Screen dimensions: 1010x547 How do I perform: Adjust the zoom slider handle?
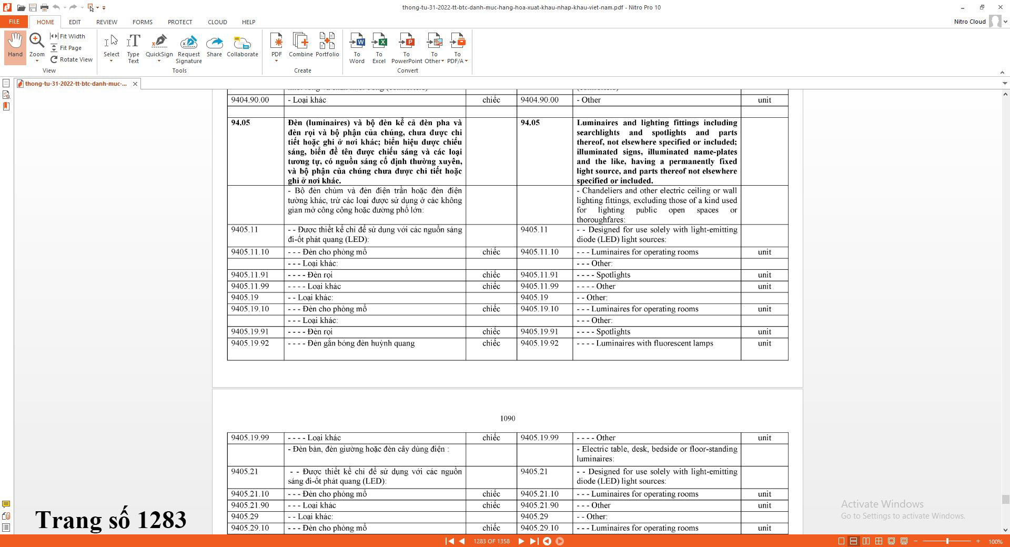click(x=947, y=541)
